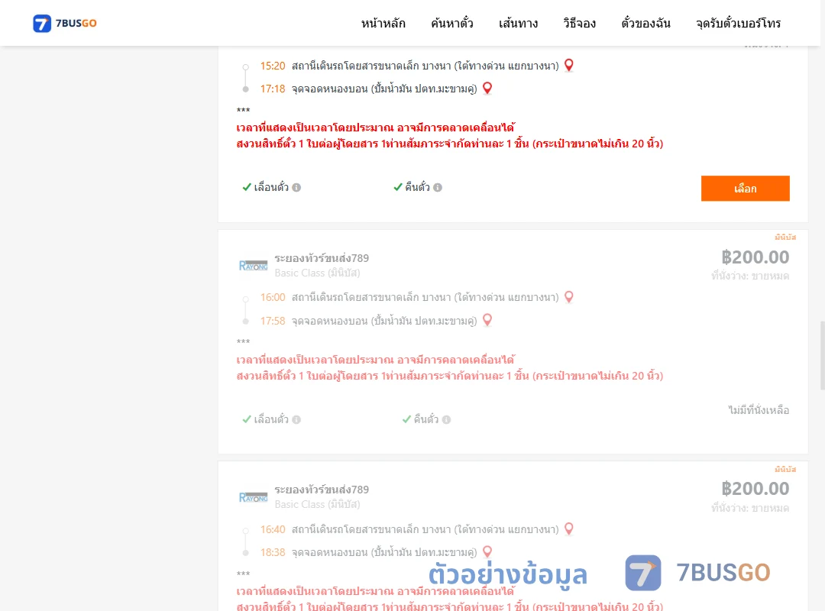Screen dimensions: 825x611
Task: Click orange เลือก button for 15:20 trip
Action: click(745, 189)
